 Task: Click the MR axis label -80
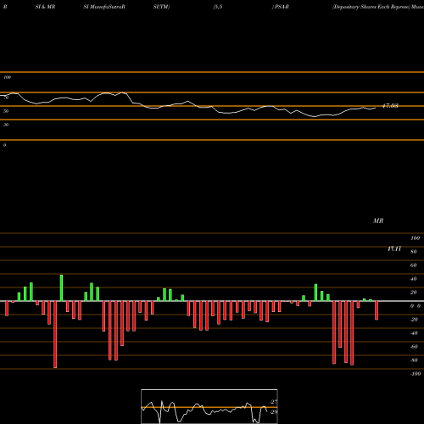414,360
